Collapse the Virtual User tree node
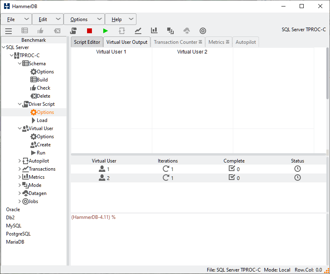This screenshot has width=330, height=274. [20, 128]
